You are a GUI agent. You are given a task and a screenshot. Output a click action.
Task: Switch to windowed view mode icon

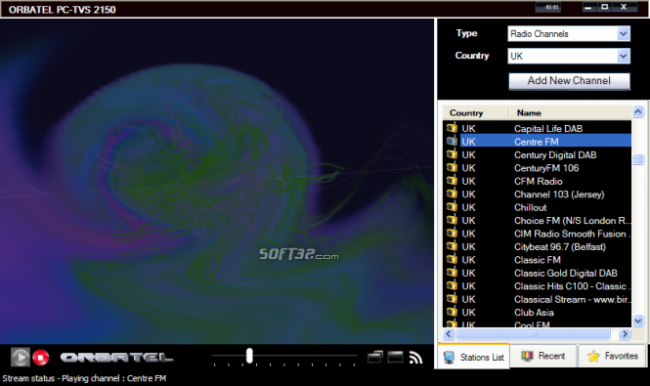tap(375, 357)
